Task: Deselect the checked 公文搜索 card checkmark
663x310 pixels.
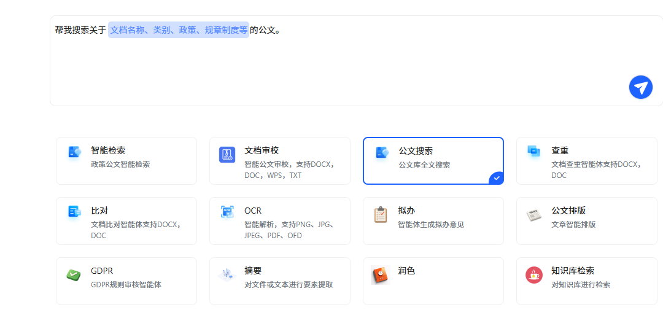Action: 497,178
